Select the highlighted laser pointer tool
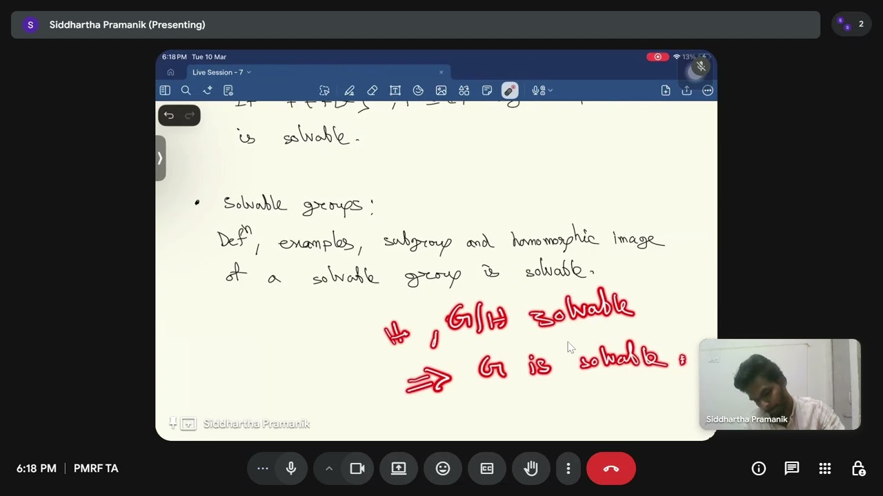Screen dimensions: 883x496 click(510, 90)
